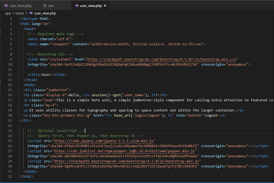Click the PHP icon in the breadcrumb
This screenshot has height=183, width=274.
(31, 13)
